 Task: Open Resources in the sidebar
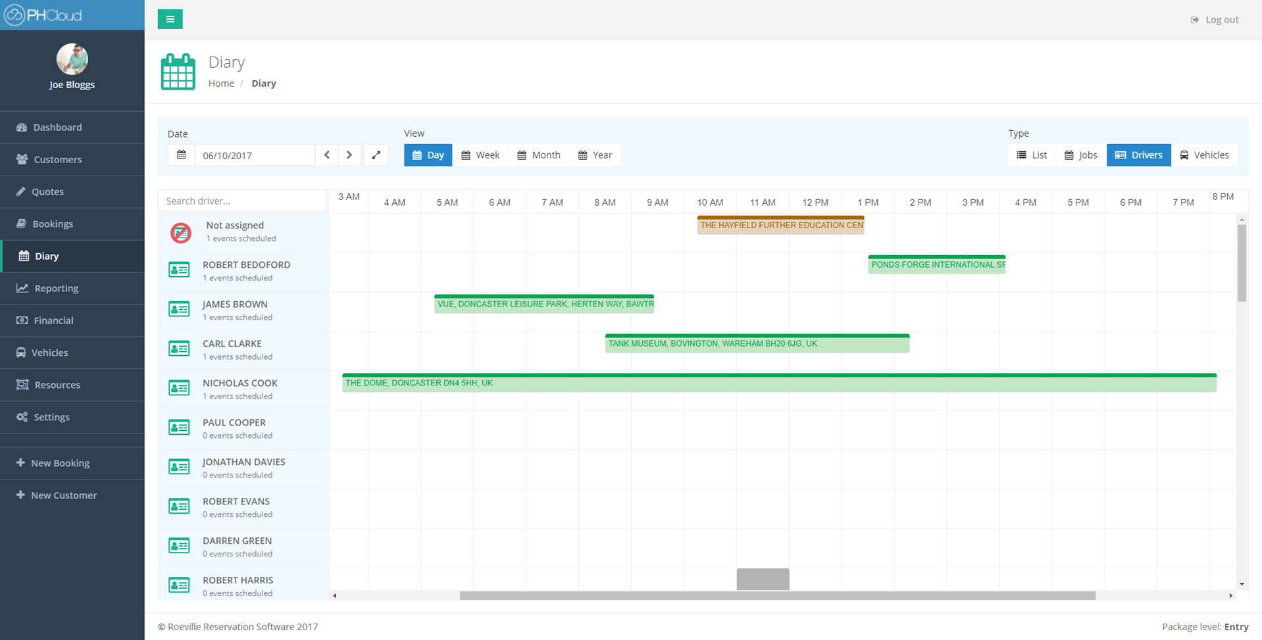(x=72, y=385)
